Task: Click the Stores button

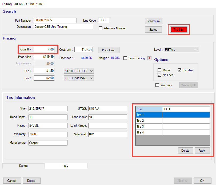Action: tap(153, 30)
